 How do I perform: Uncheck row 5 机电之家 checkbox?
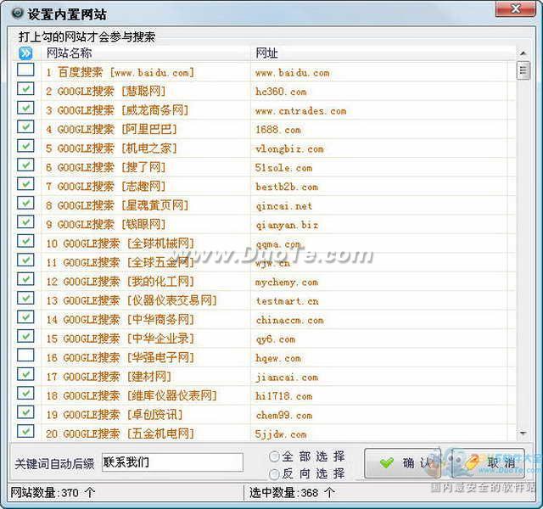(x=25, y=146)
